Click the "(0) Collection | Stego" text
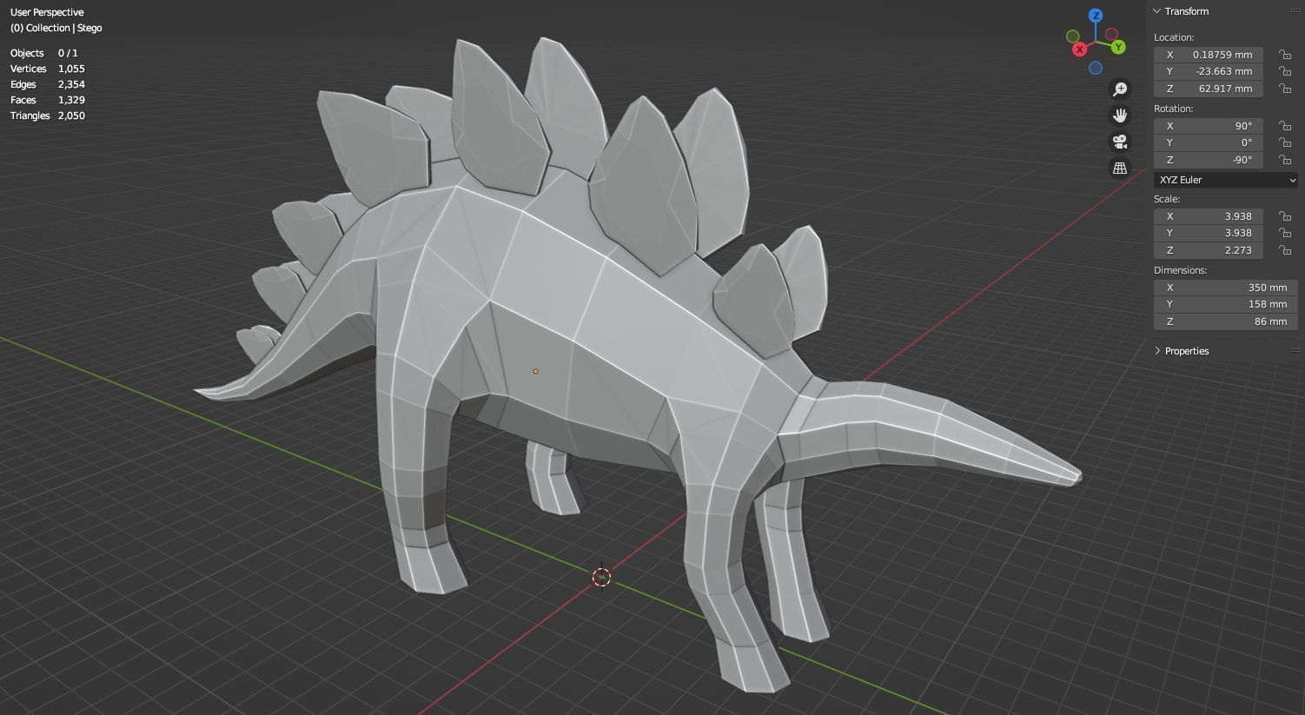 (x=56, y=28)
